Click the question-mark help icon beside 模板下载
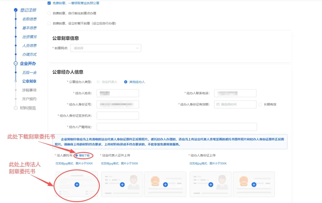This screenshot has width=322, height=203. coord(77,155)
